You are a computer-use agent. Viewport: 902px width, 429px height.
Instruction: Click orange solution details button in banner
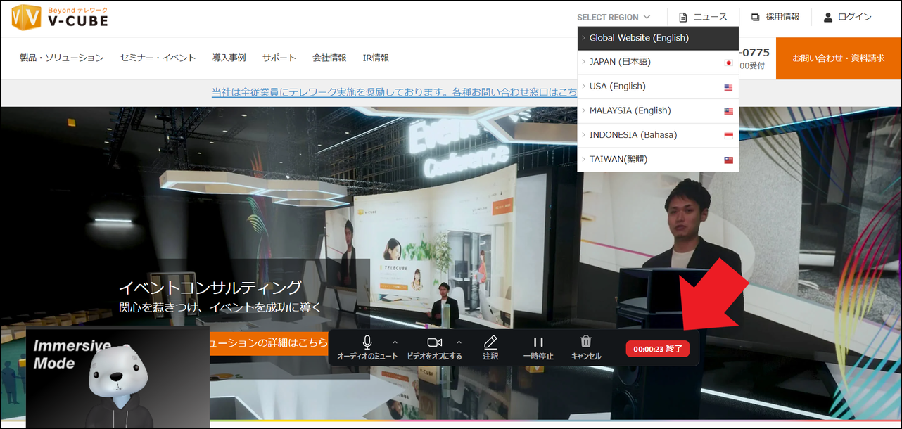tap(269, 343)
